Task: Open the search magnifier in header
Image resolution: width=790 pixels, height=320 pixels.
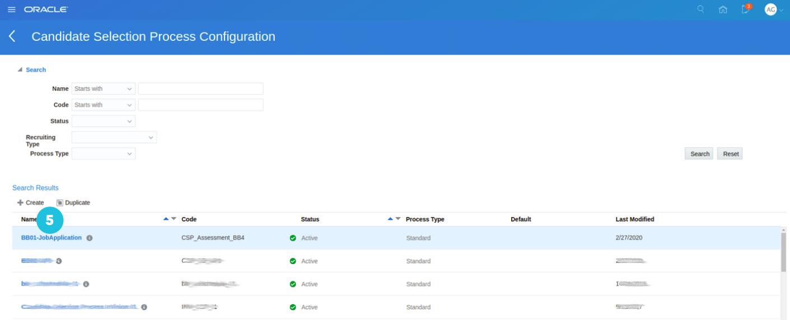Action: tap(700, 9)
